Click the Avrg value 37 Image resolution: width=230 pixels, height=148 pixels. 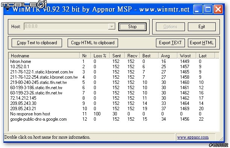[x=163, y=109]
